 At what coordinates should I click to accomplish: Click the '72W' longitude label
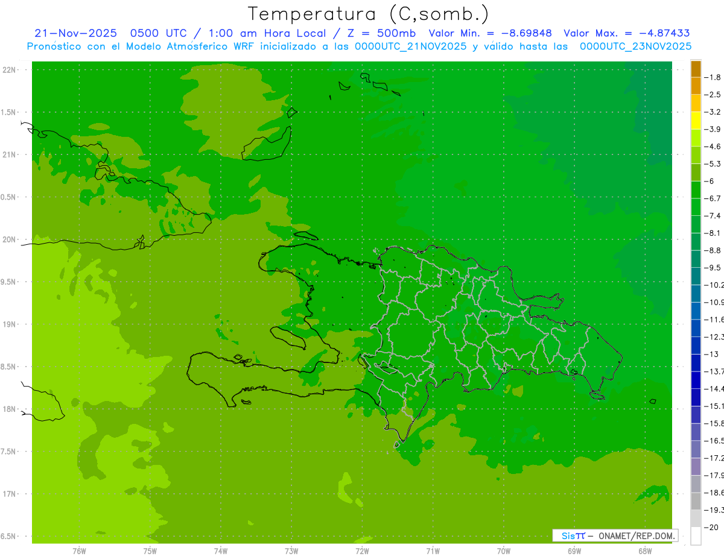[x=362, y=551]
